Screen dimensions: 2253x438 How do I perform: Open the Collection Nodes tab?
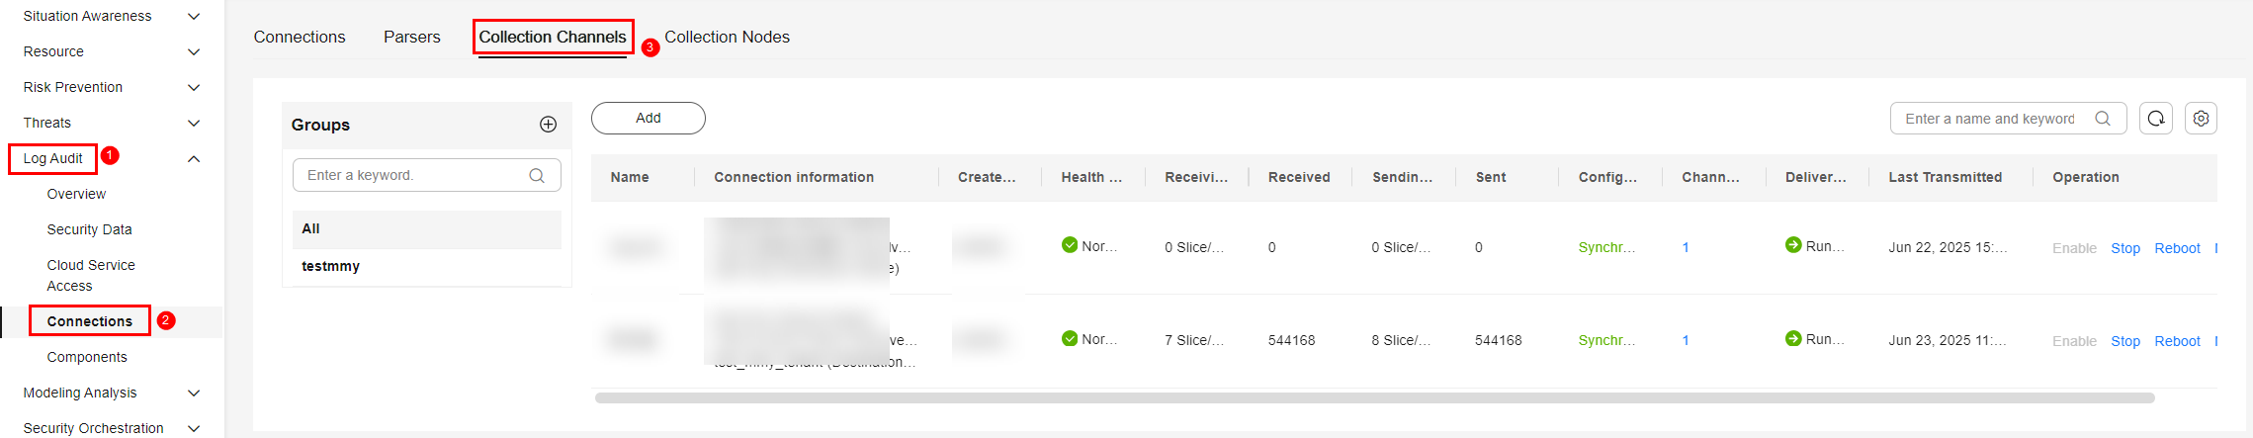(727, 38)
